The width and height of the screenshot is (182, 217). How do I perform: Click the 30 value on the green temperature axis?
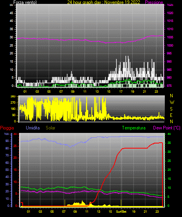point(169,152)
